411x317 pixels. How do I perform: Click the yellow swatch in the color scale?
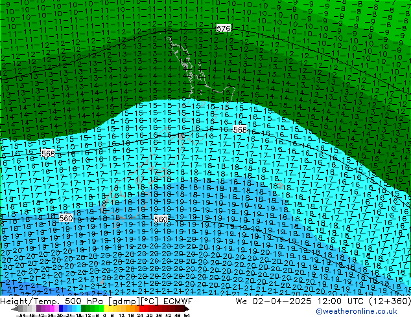click(106, 309)
